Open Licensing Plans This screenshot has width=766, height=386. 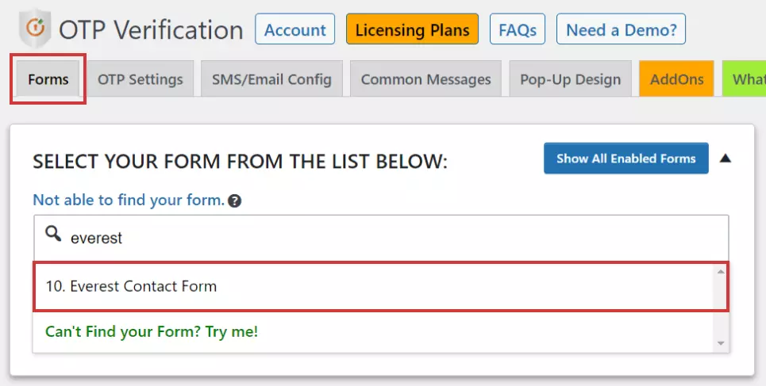412,30
